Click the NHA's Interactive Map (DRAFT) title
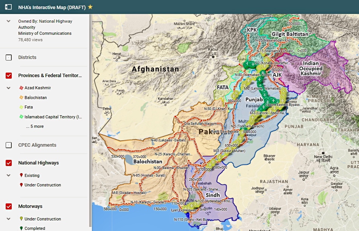This screenshot has width=359, height=231. (x=52, y=7)
